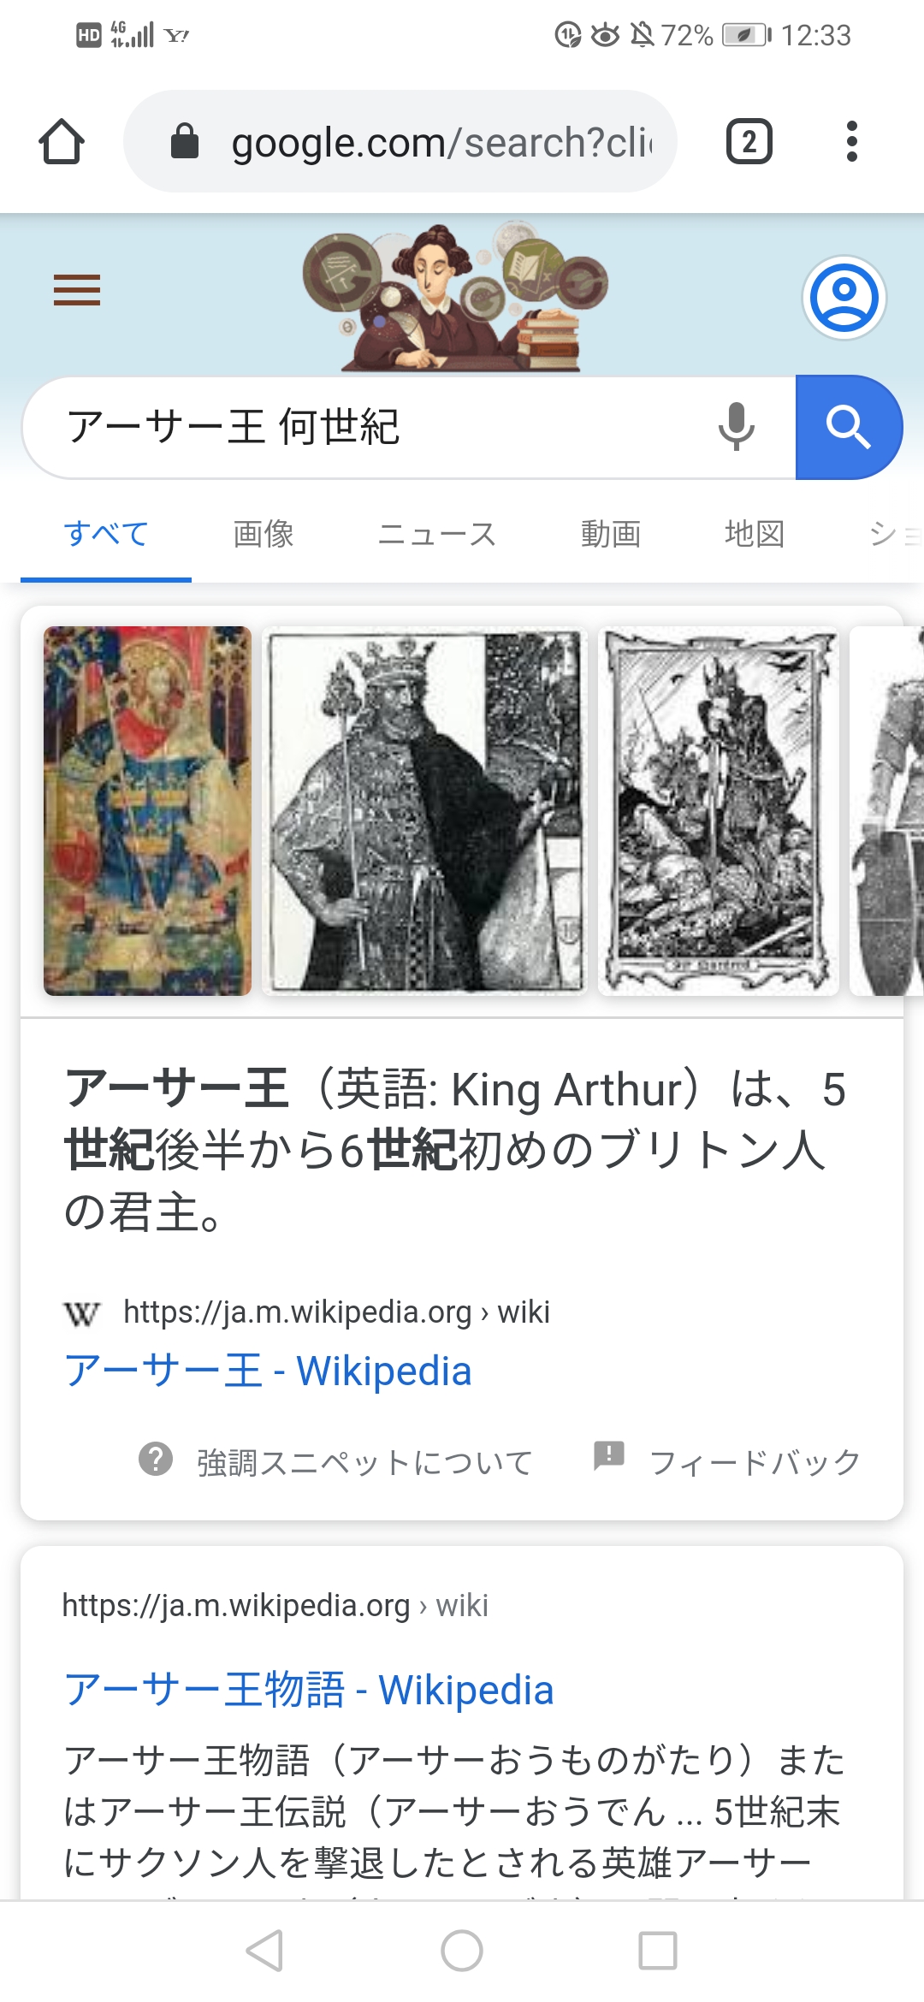Image resolution: width=924 pixels, height=2002 pixels.
Task: Open the crowned king engraving image
Action: (x=424, y=811)
